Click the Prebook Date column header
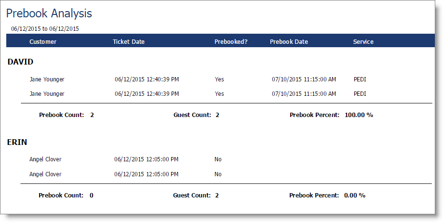 (289, 42)
